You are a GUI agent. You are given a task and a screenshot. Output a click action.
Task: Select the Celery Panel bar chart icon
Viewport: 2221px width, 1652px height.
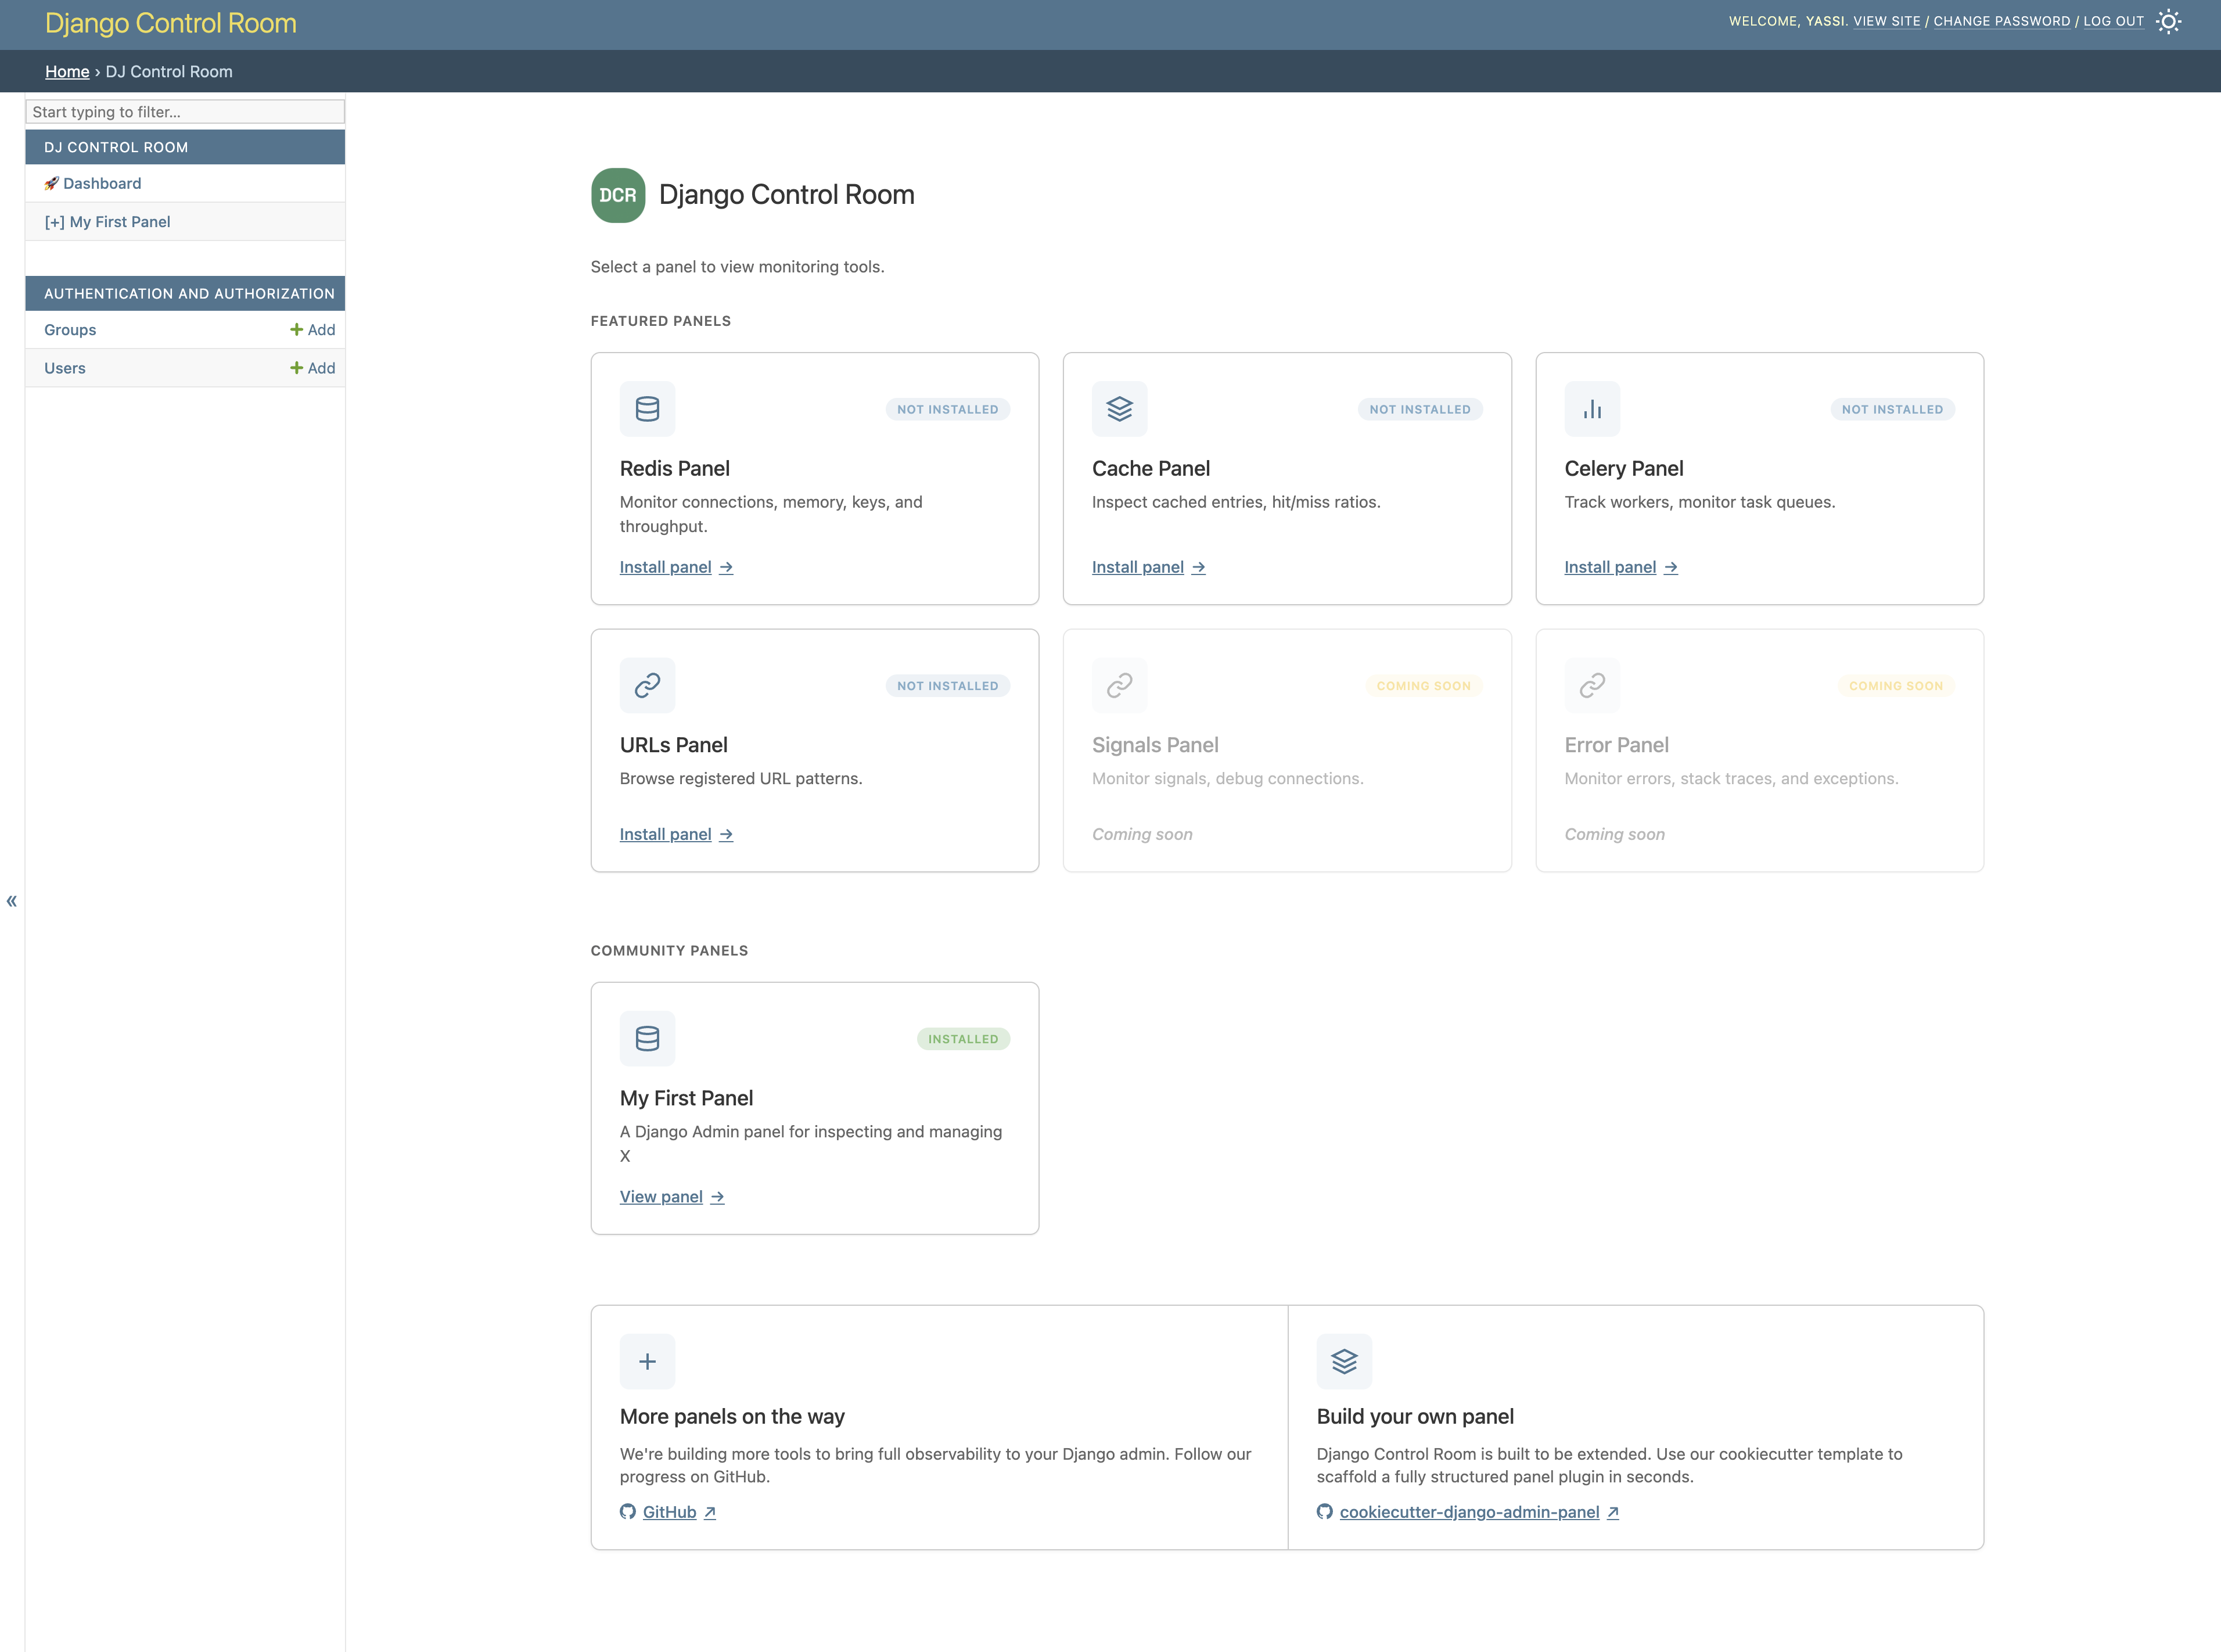click(1592, 409)
